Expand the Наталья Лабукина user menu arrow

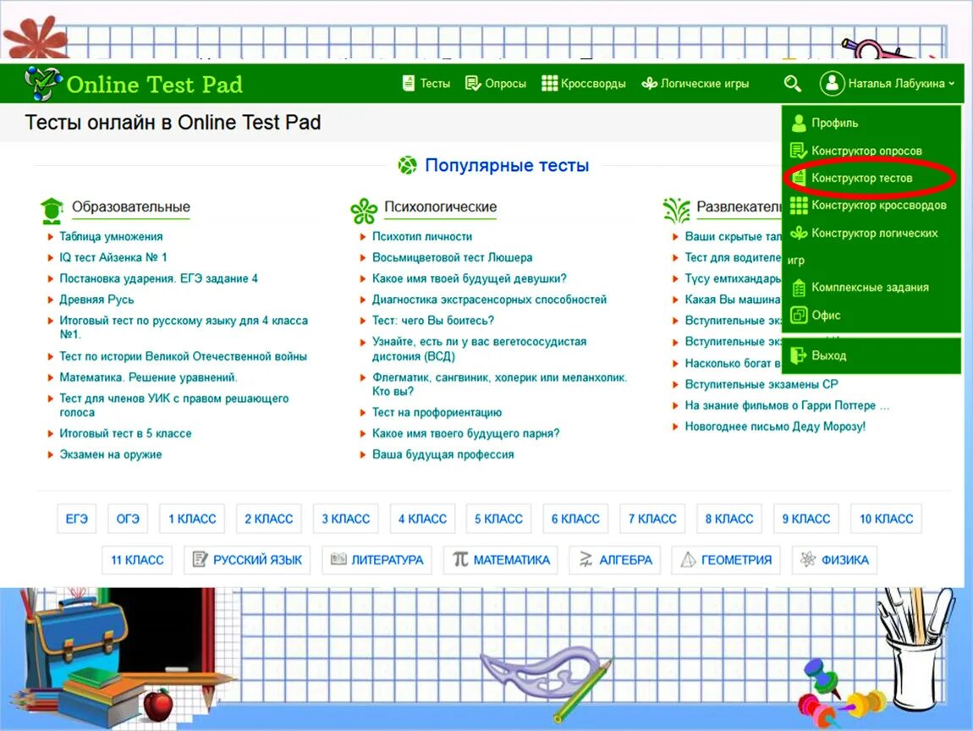point(951,84)
